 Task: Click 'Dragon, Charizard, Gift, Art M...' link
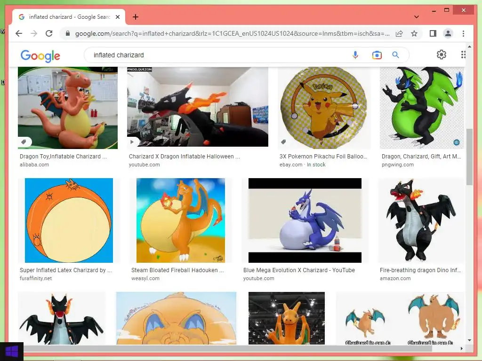click(x=421, y=156)
